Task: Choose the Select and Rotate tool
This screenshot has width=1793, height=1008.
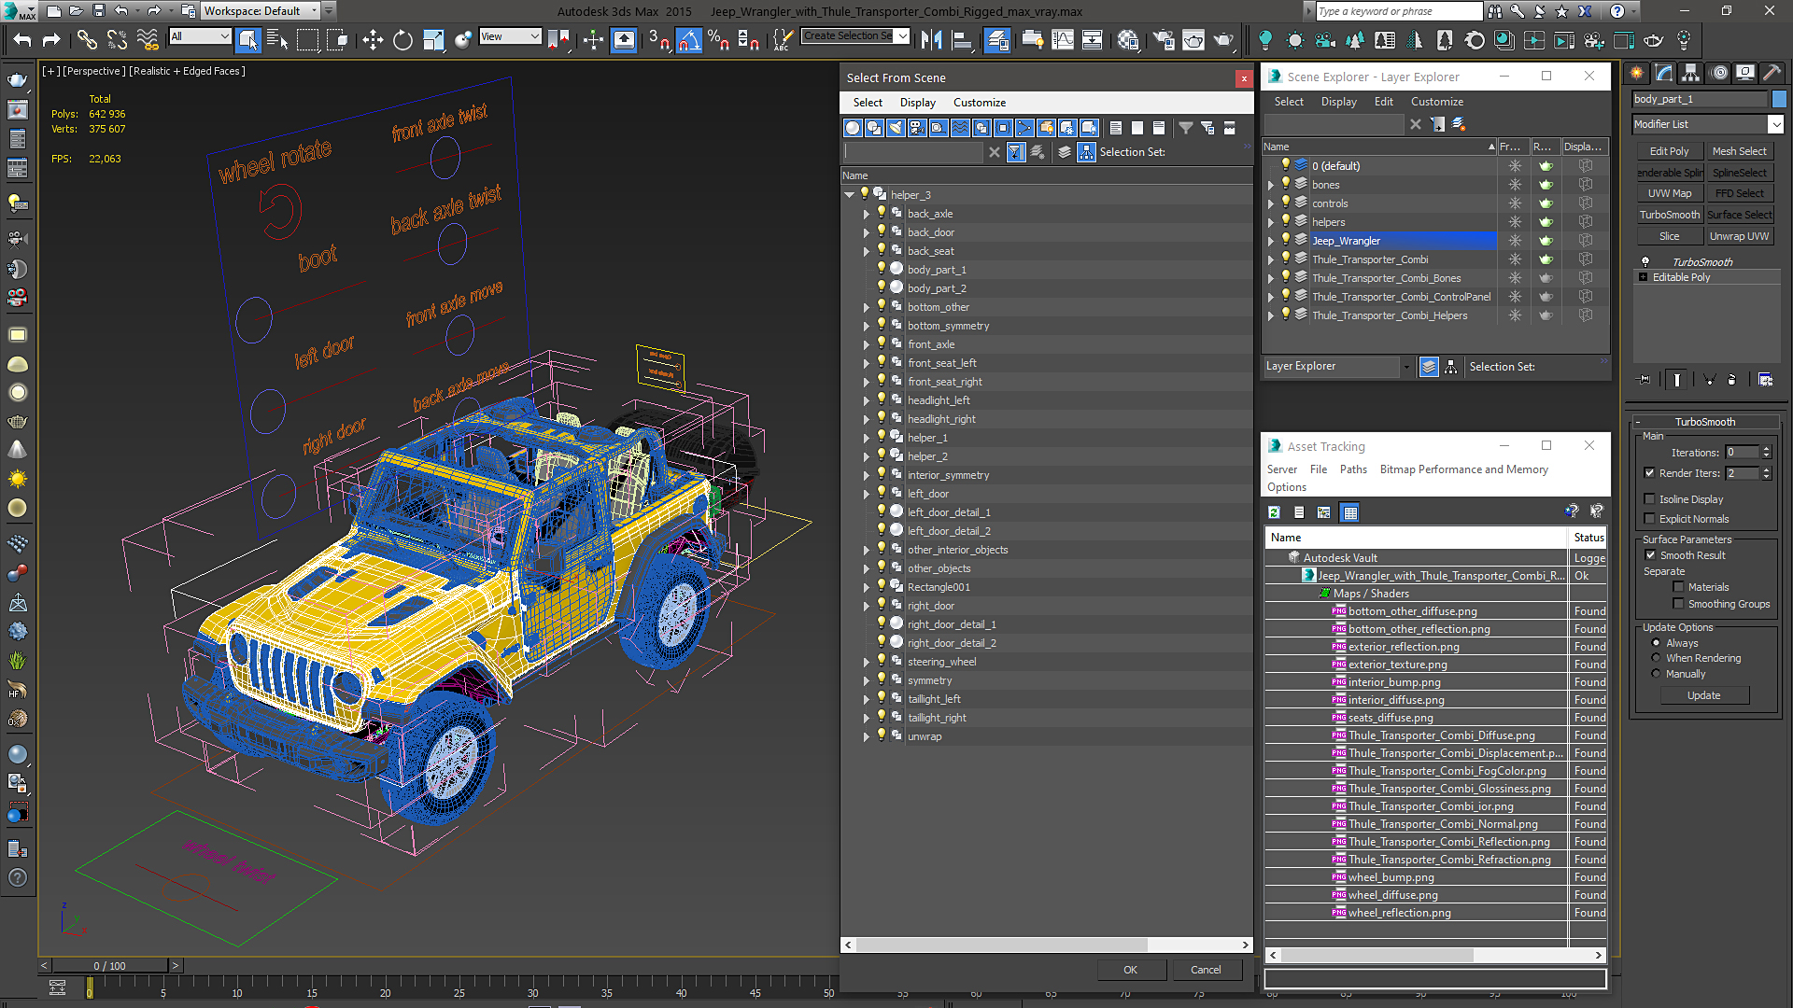Action: coord(402,39)
